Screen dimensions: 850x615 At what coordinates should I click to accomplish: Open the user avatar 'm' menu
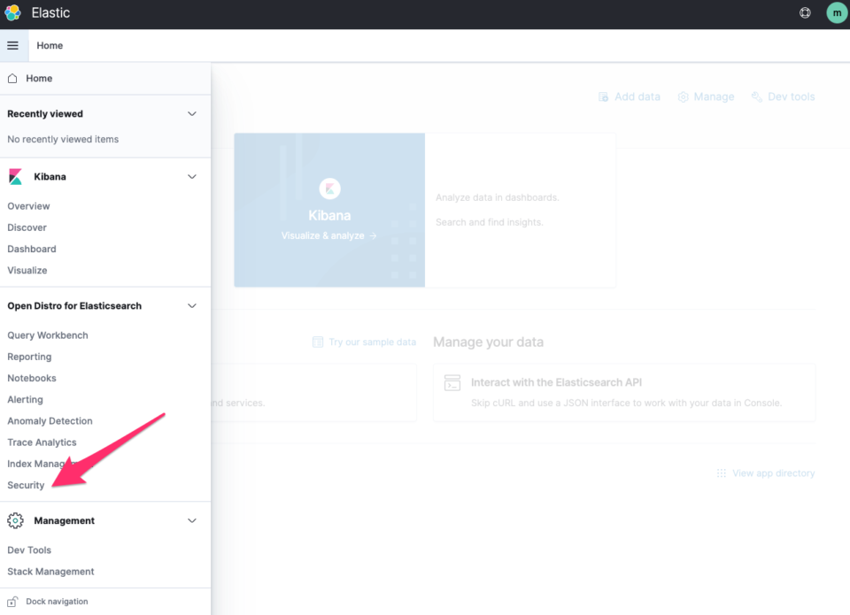point(837,12)
